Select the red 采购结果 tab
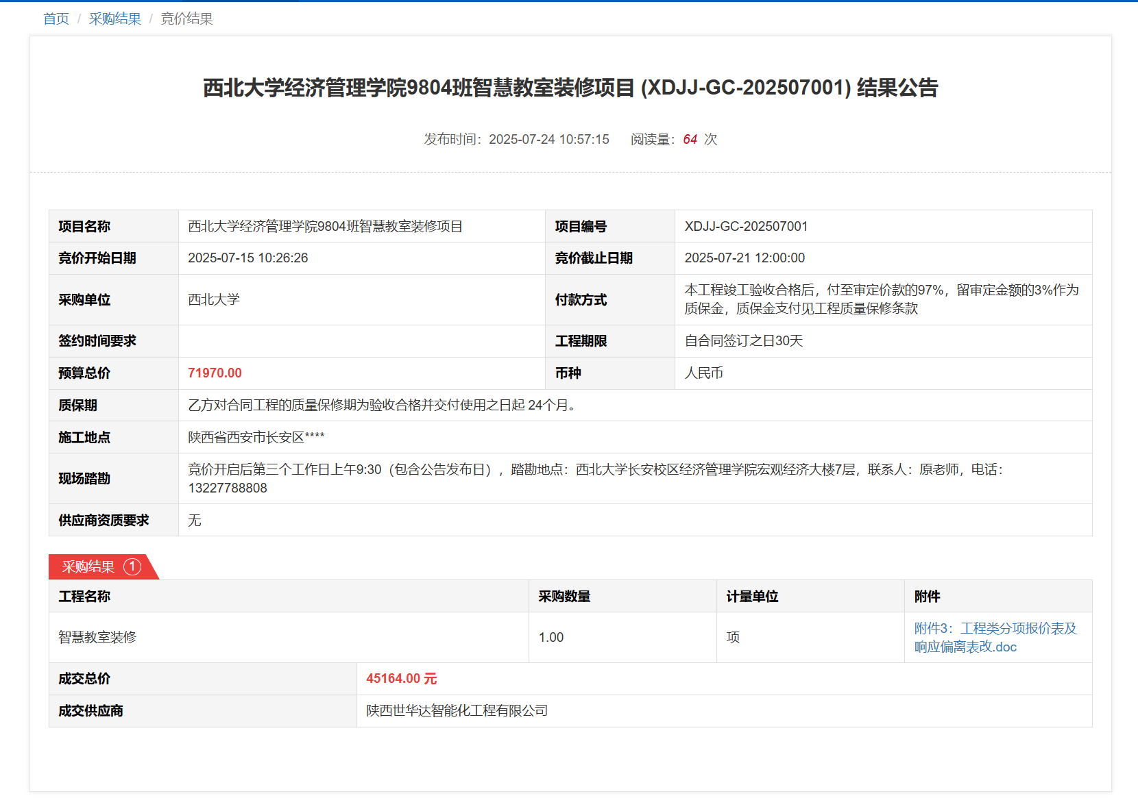This screenshot has height=798, width=1138. tap(89, 567)
